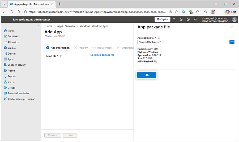Go to Endpoint security in sidebar
The height and width of the screenshot is (142, 239).
click(x=16, y=65)
